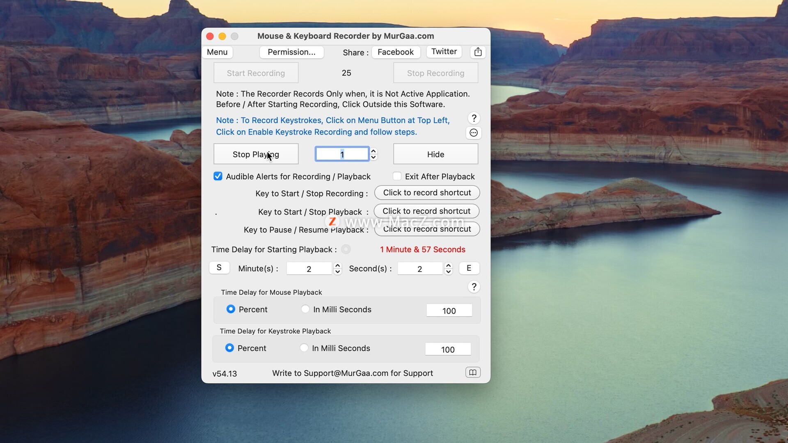The width and height of the screenshot is (788, 443).
Task: Close the recorder window with red button
Action: [x=210, y=36]
